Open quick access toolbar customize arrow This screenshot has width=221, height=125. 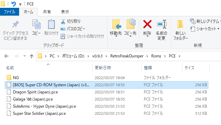(x=20, y=4)
